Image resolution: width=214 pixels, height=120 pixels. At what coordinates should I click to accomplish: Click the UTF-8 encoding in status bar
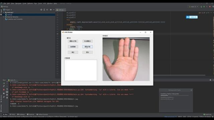click(x=189, y=117)
